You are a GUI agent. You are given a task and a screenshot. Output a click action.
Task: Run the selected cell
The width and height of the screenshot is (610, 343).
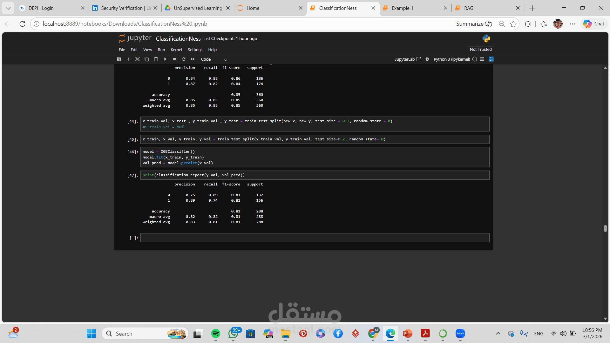165,59
